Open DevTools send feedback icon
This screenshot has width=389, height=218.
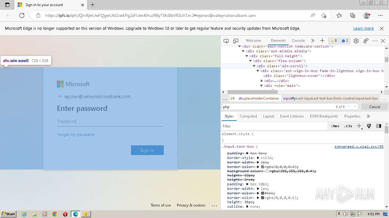click(x=366, y=41)
